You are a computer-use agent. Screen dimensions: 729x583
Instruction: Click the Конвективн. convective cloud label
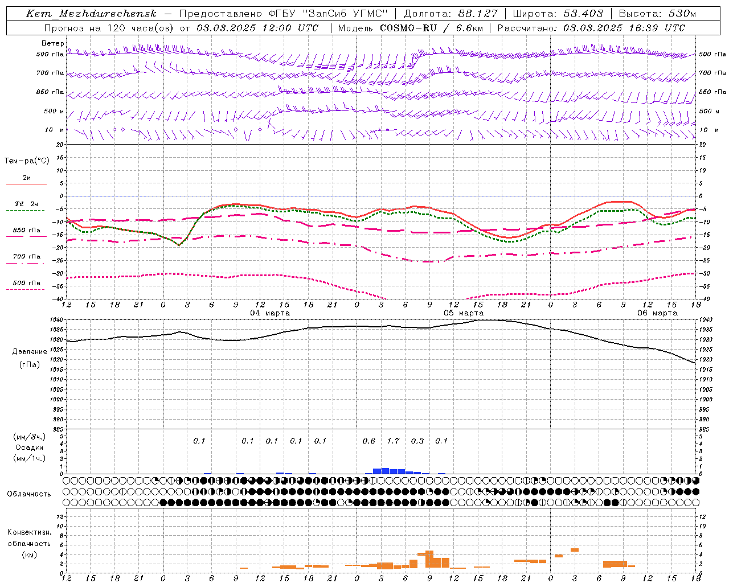click(x=30, y=532)
